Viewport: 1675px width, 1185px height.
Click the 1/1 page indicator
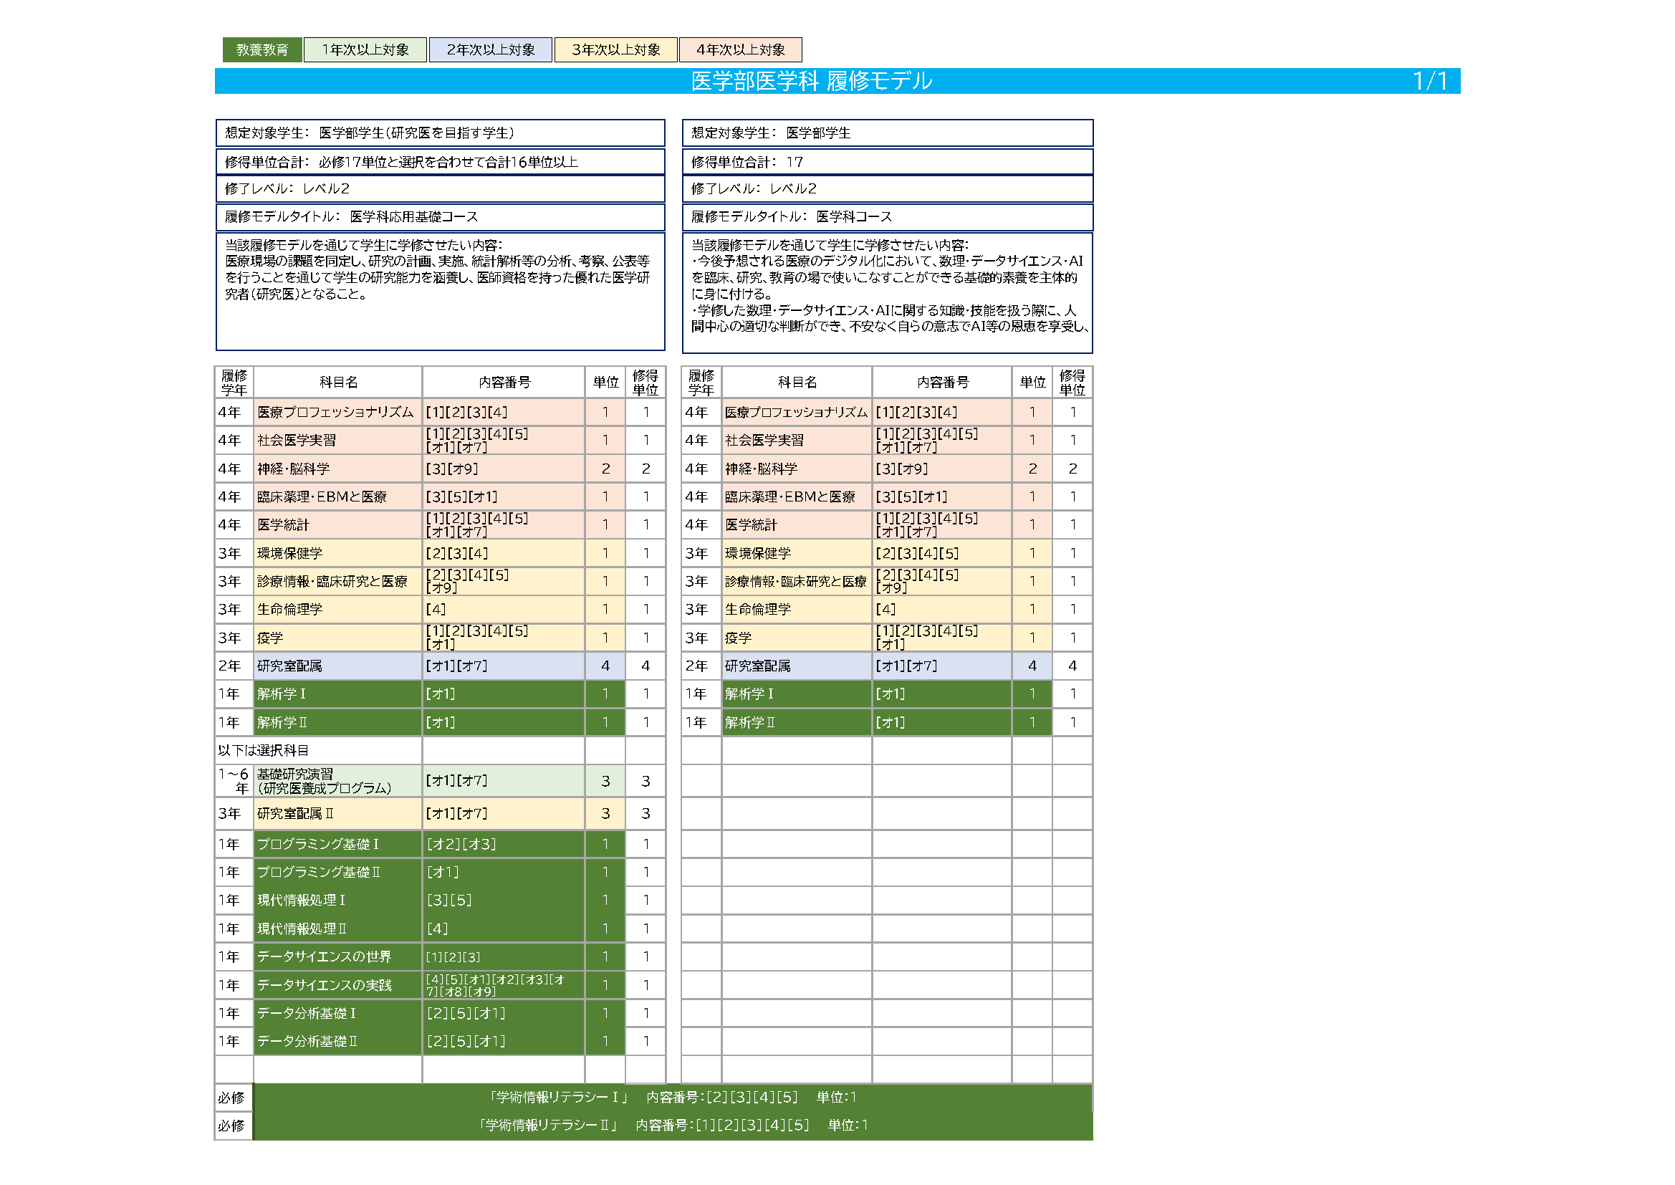pyautogui.click(x=1429, y=81)
